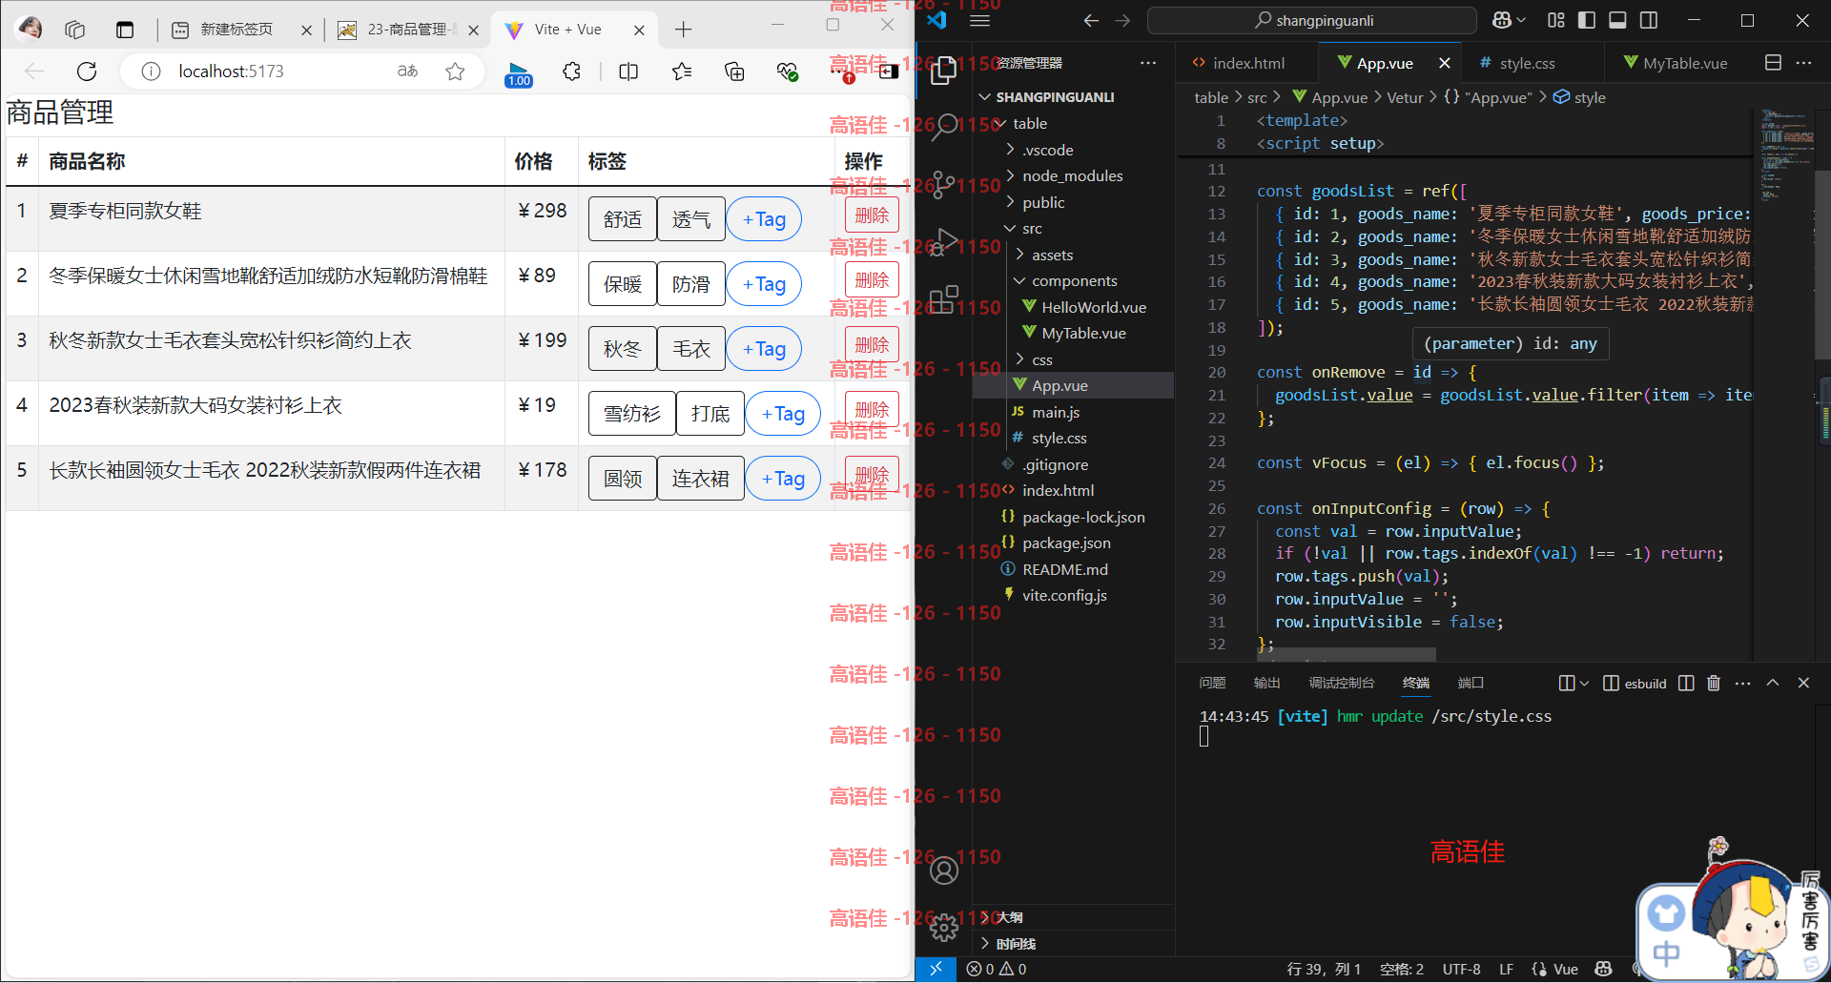The width and height of the screenshot is (1831, 983).
Task: Expand the .vscode folder
Action: click(x=1074, y=150)
